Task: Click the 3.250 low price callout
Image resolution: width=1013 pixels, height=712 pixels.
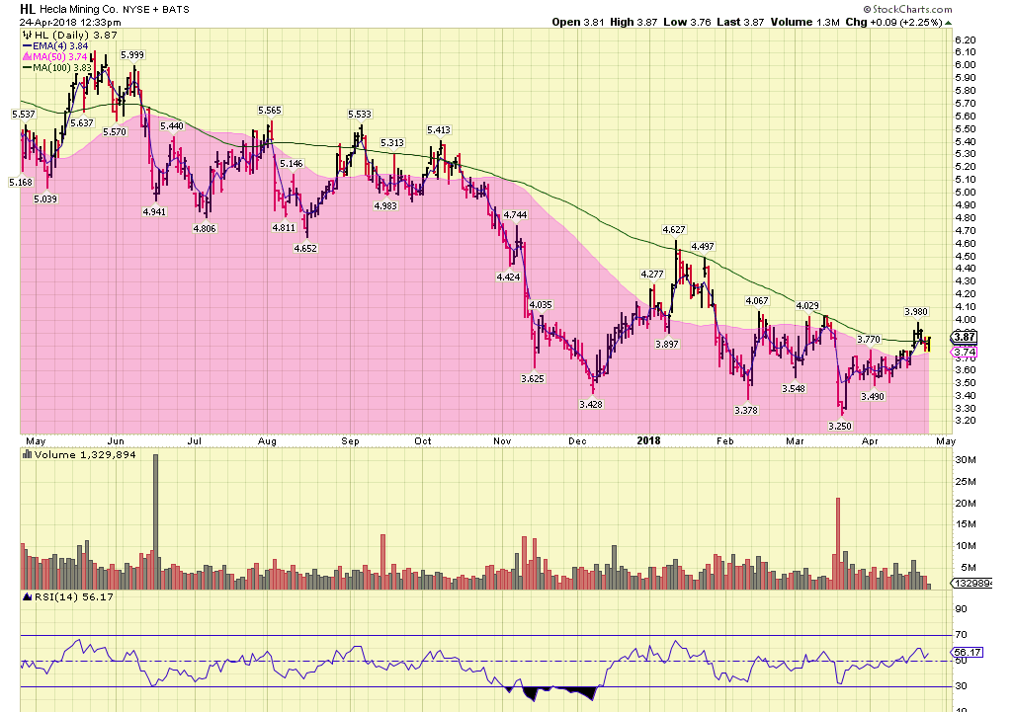Action: [840, 426]
